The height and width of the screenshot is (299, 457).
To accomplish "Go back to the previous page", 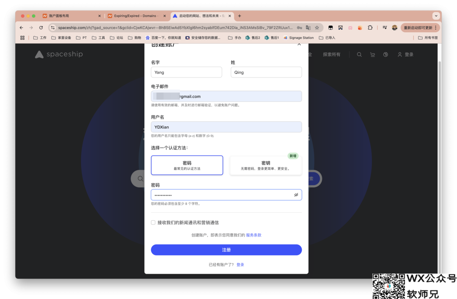I will [x=21, y=28].
